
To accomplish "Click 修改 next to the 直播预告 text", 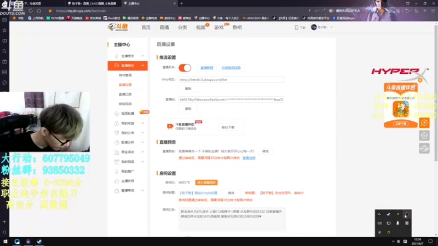I will tap(266, 151).
